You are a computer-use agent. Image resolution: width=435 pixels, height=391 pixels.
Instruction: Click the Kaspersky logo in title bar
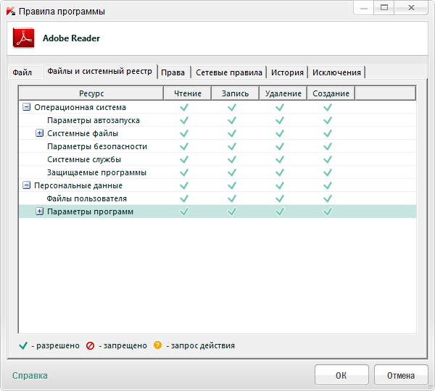[11, 12]
